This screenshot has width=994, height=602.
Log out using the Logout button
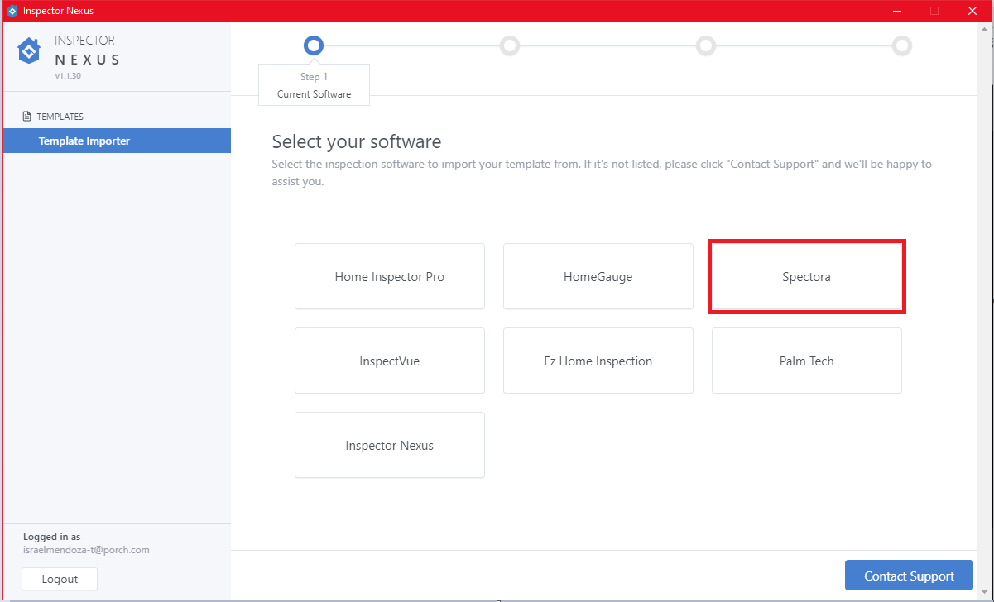pos(60,579)
